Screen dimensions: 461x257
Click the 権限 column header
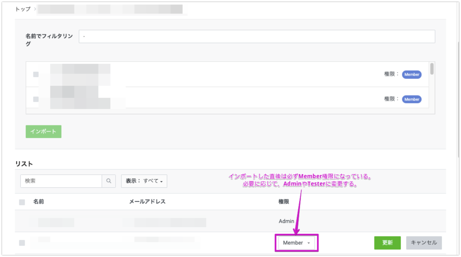pos(284,202)
